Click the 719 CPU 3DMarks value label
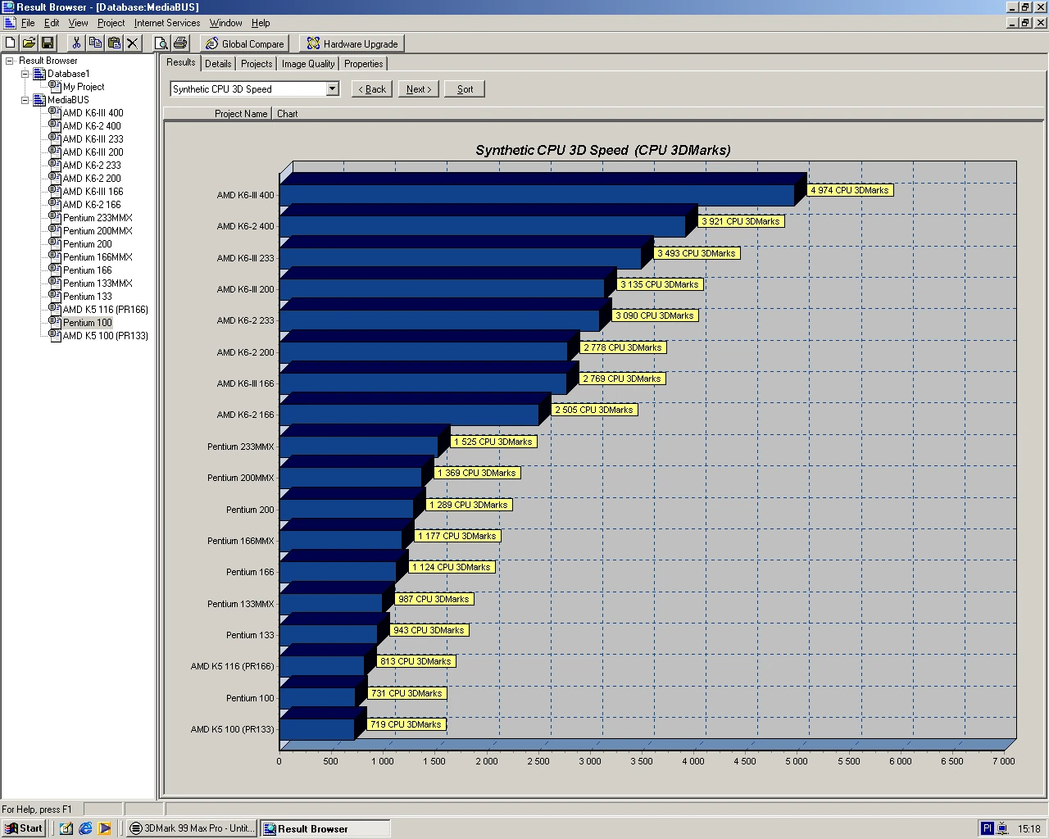1049x839 pixels. click(406, 724)
